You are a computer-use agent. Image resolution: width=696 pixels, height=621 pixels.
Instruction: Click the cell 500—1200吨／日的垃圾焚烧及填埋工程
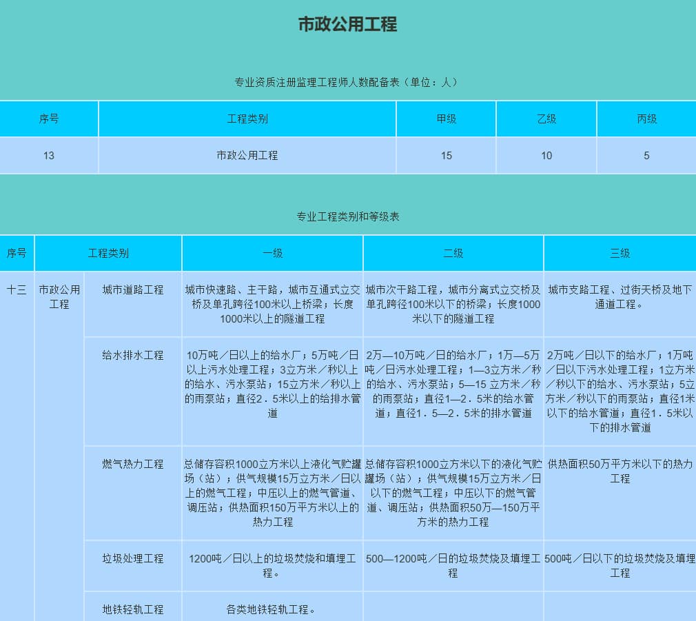453,565
